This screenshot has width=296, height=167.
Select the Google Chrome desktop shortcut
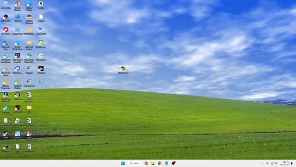click(18, 6)
